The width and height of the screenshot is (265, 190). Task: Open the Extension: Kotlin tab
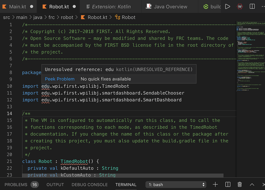click(111, 7)
